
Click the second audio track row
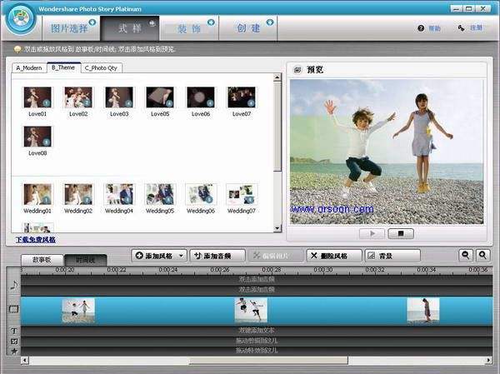point(257,290)
